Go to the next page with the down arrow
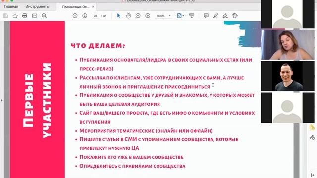Viewport: 317px width, 178px height. (x=85, y=16)
